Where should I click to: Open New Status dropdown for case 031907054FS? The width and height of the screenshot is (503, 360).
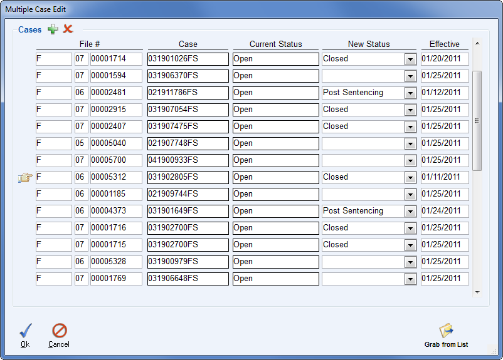pos(410,110)
